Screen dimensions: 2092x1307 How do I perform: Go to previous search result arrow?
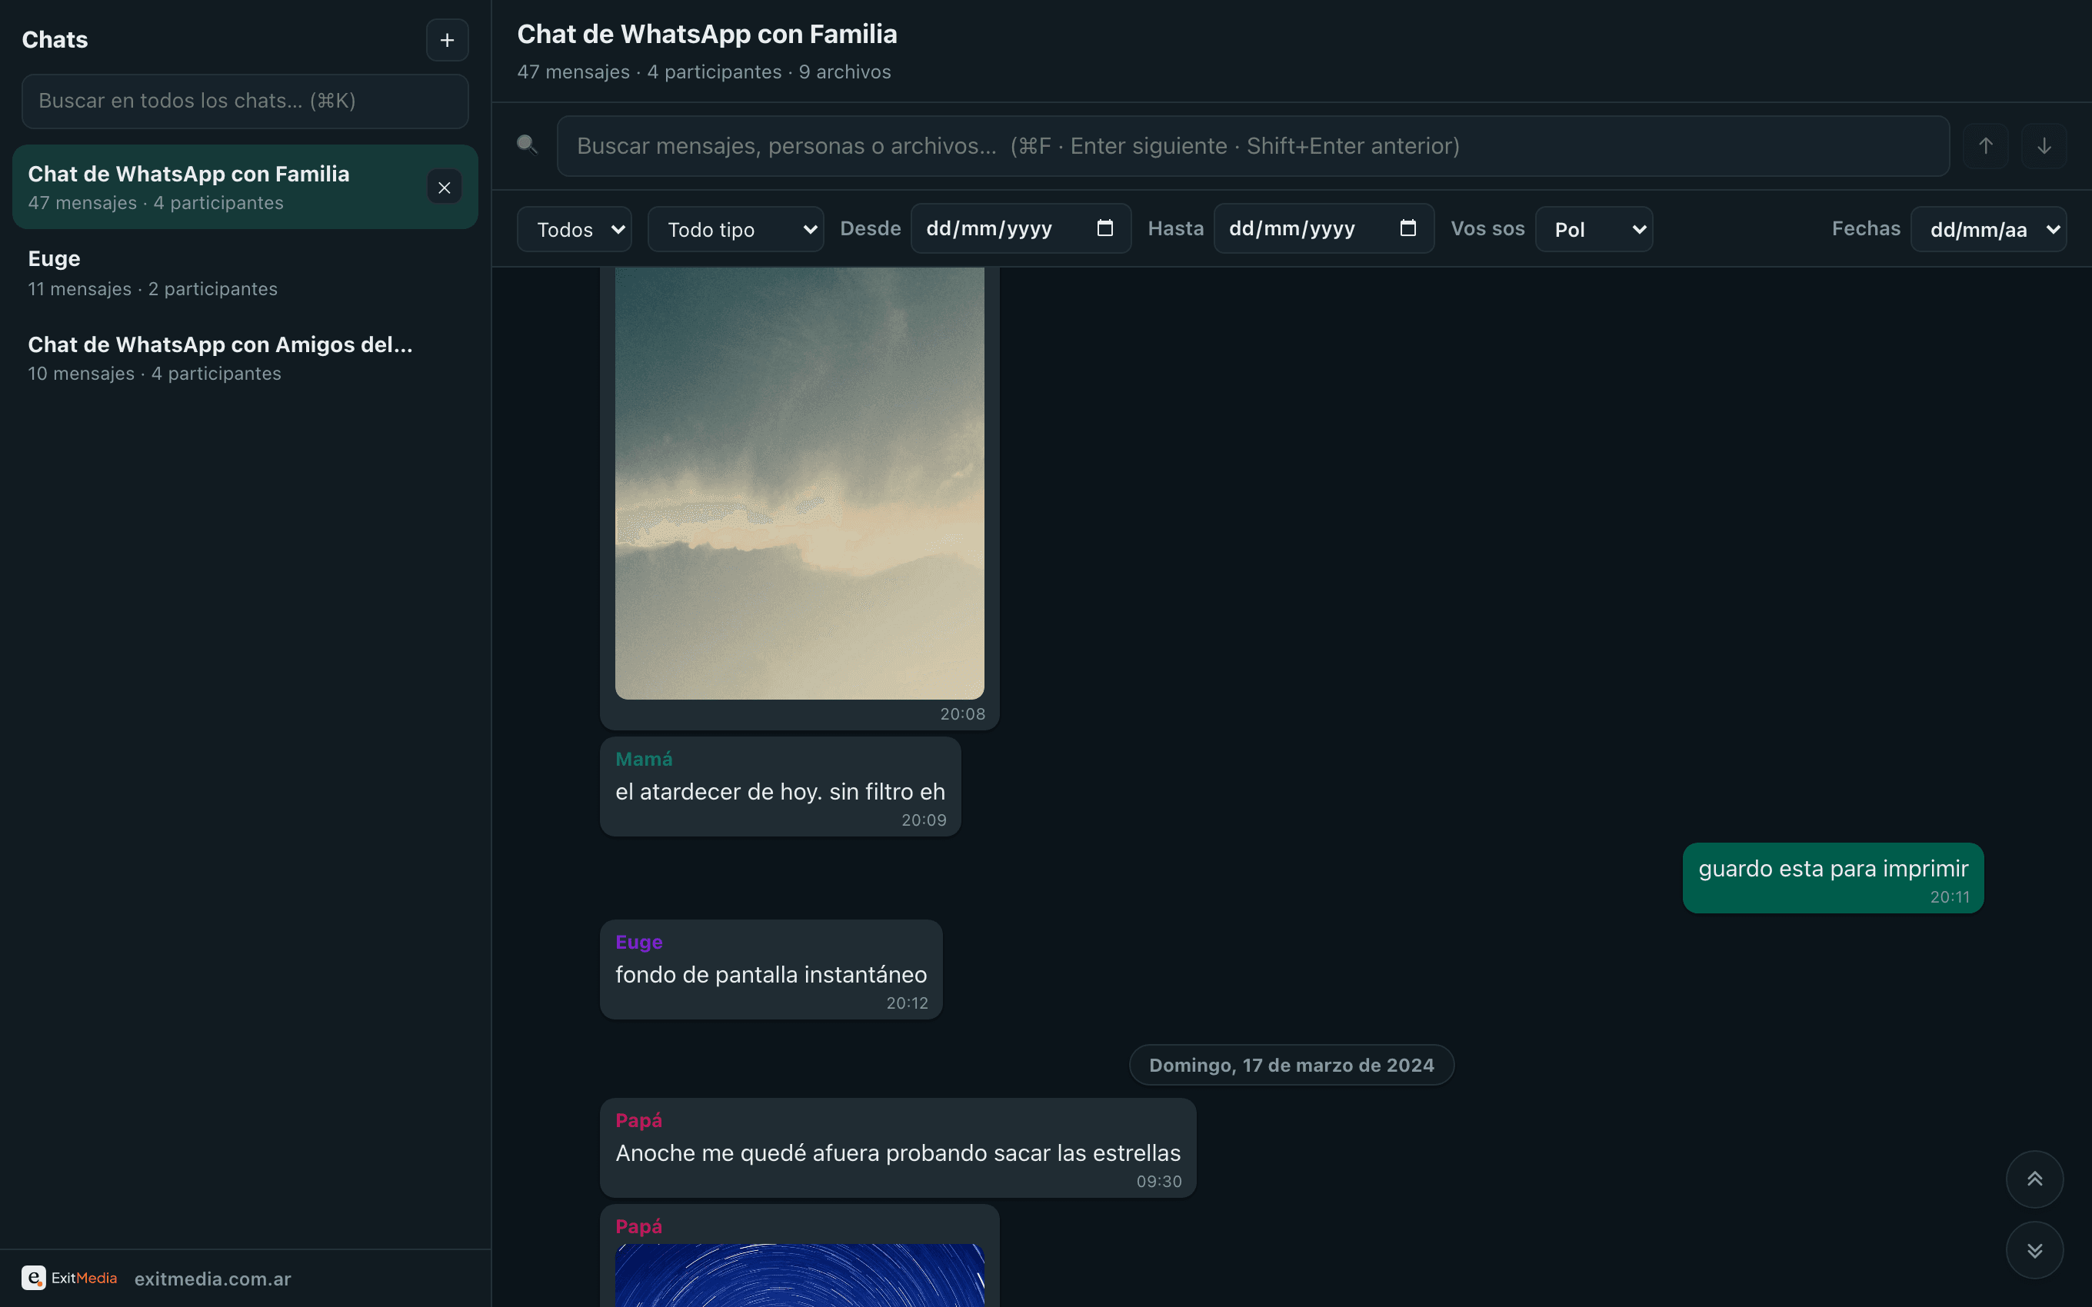tap(1986, 146)
